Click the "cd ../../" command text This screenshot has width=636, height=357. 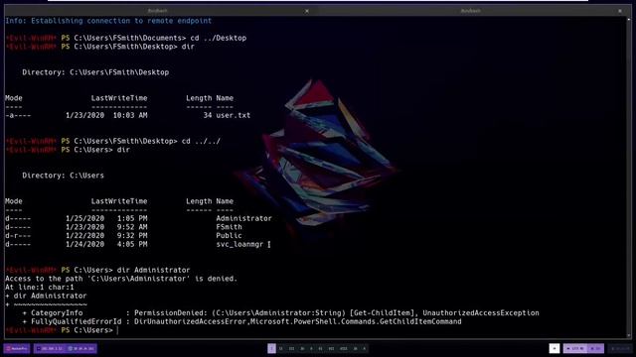pyautogui.click(x=201, y=141)
